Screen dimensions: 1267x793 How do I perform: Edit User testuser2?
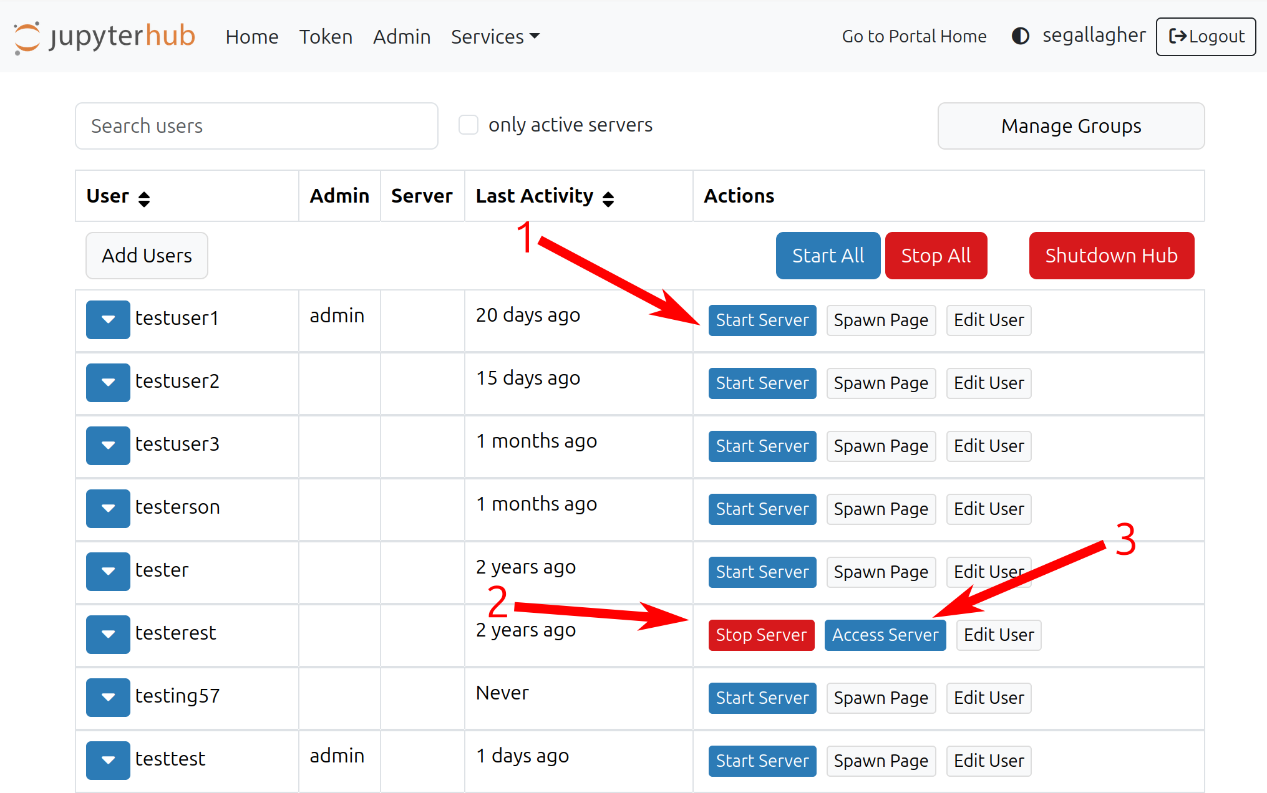point(989,383)
